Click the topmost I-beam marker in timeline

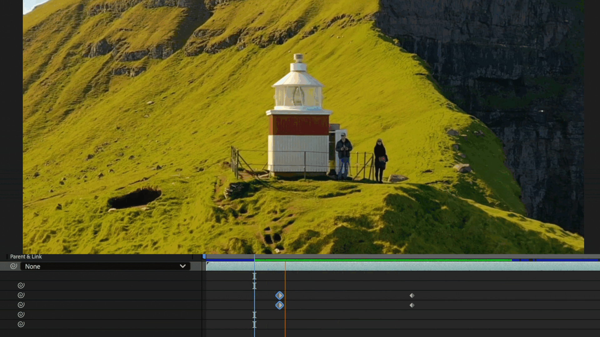click(254, 276)
